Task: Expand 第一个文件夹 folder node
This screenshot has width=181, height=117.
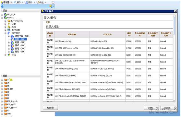Action: pyautogui.click(x=5, y=21)
